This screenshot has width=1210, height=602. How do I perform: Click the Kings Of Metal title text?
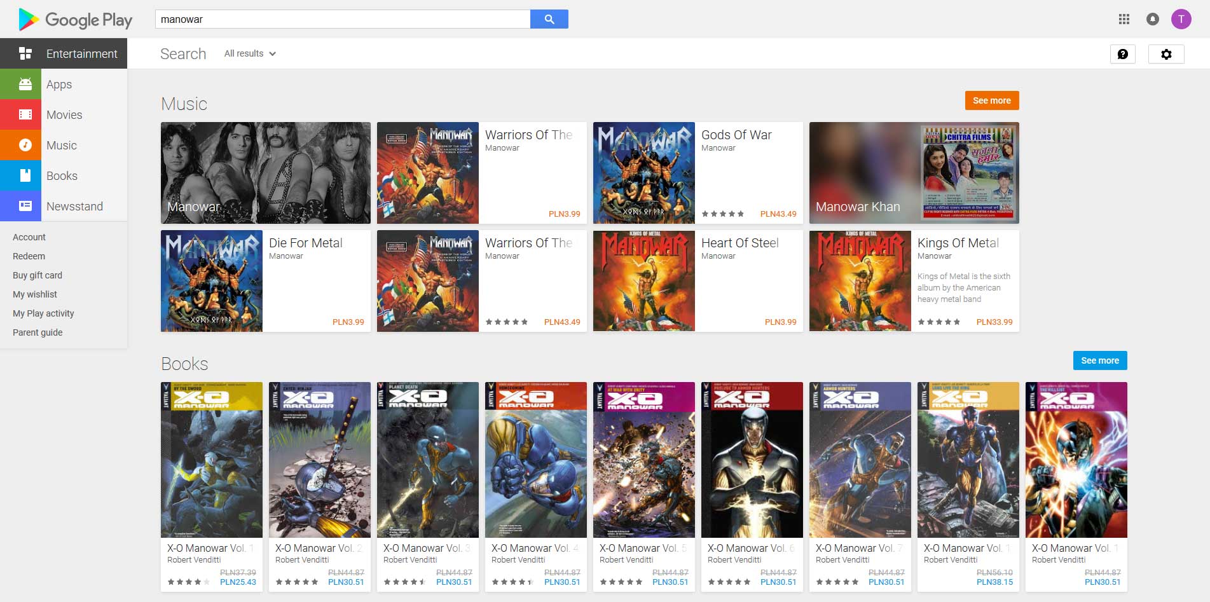coord(958,243)
